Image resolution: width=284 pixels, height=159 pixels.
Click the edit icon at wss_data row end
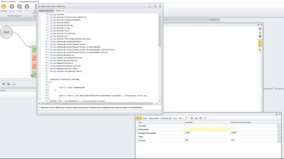(279, 126)
